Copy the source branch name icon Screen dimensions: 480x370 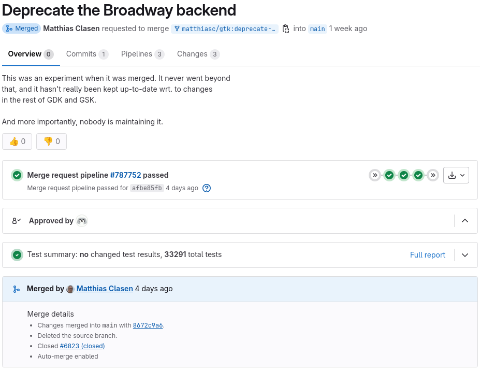coord(285,29)
